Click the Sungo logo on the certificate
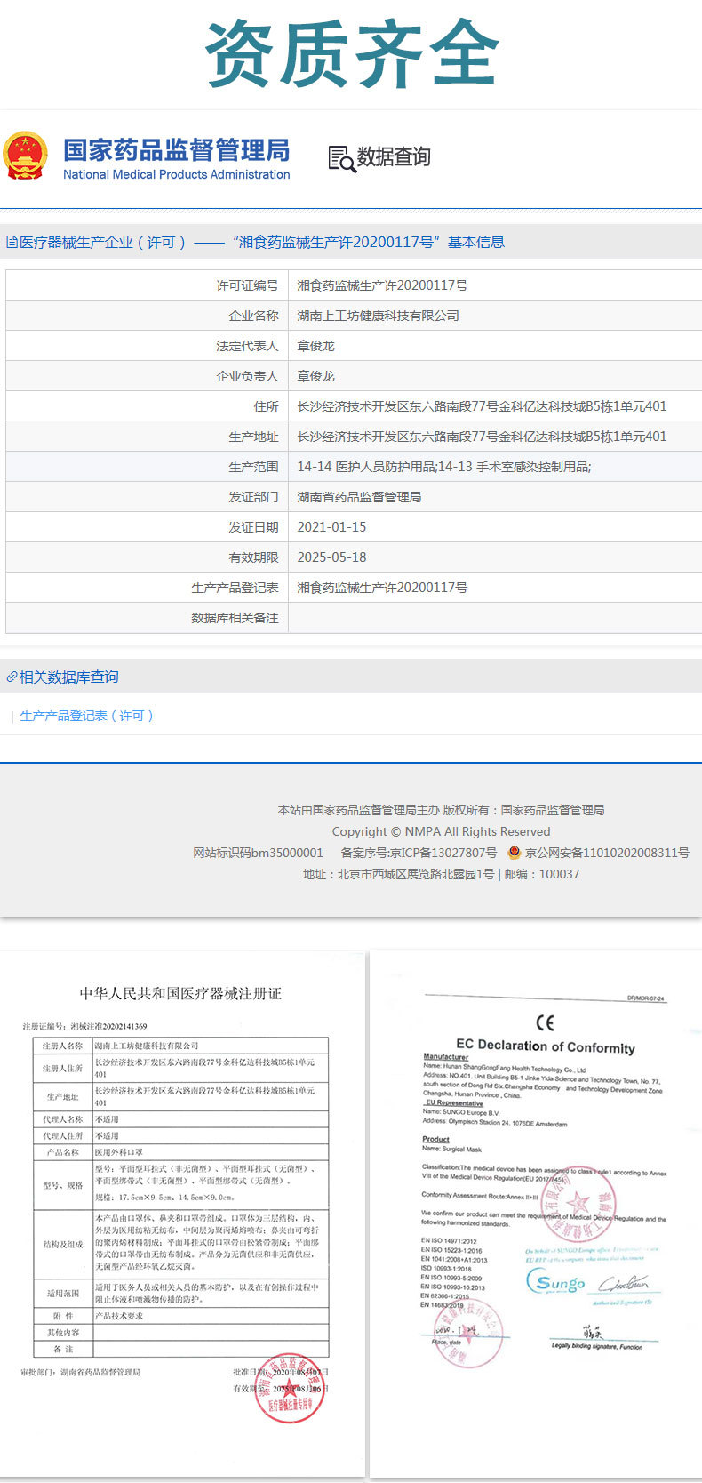Viewport: 702px width, 1483px height. click(x=557, y=1282)
